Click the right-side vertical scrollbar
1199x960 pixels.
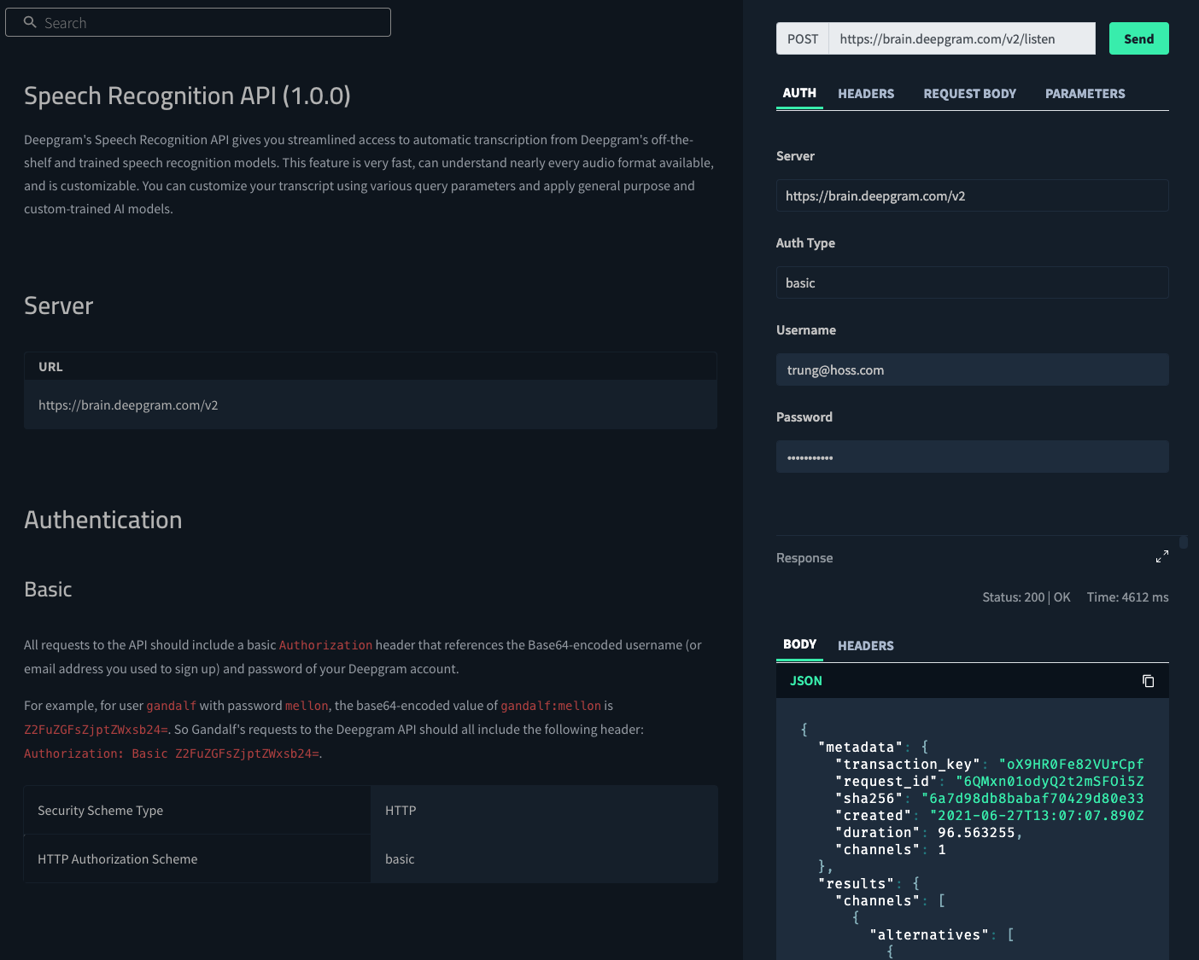point(1182,544)
